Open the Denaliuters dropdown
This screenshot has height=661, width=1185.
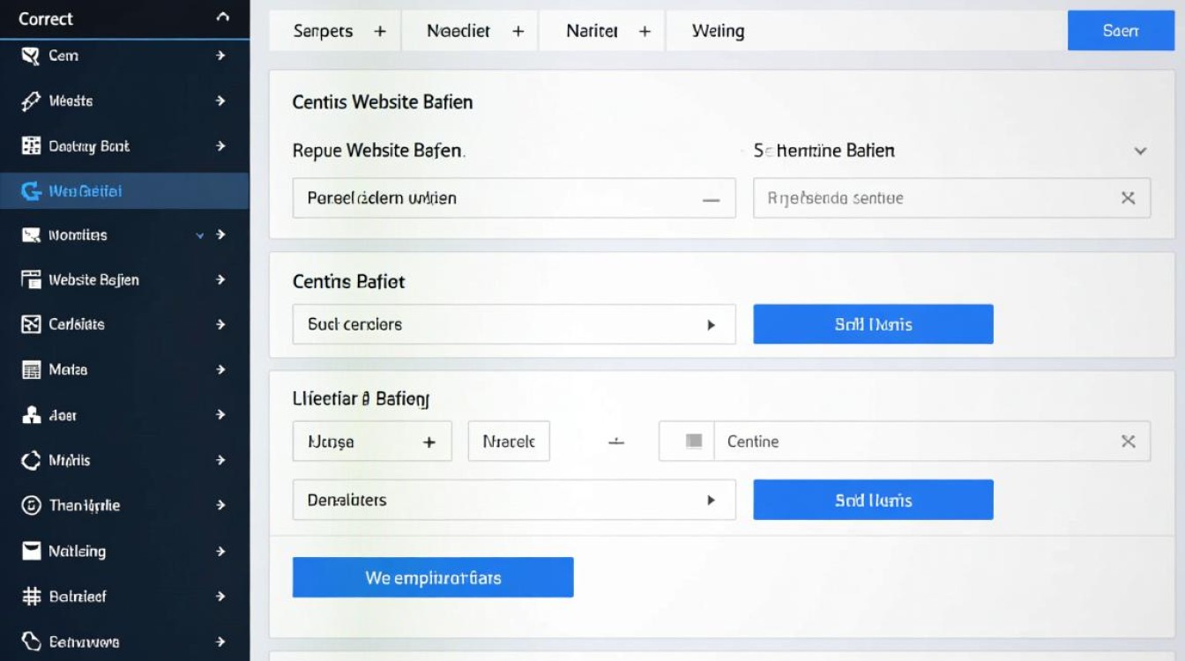click(x=711, y=500)
